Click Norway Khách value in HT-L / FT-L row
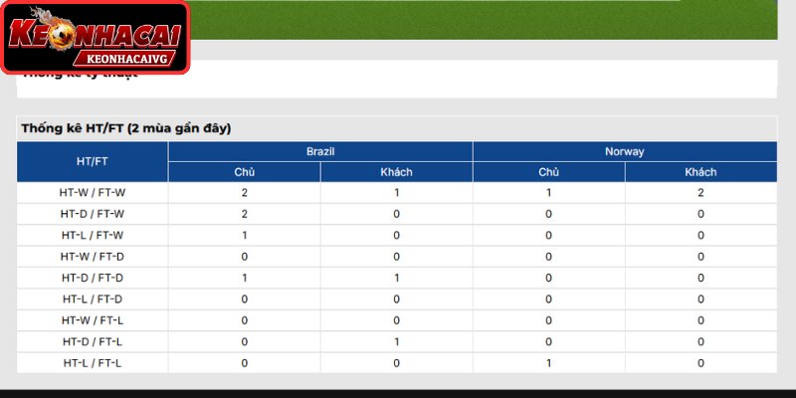The height and width of the screenshot is (398, 796). click(x=700, y=363)
